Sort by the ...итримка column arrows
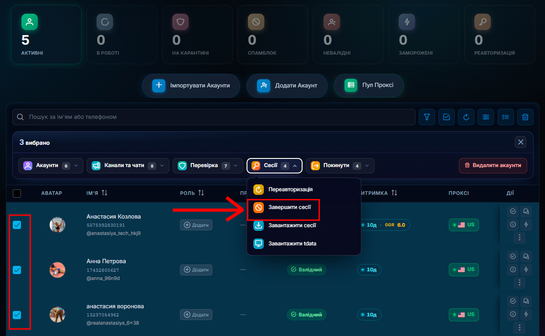This screenshot has height=336, width=545. click(394, 193)
